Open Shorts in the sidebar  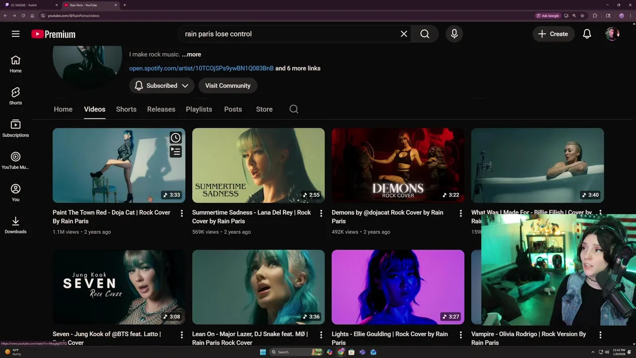pos(15,96)
